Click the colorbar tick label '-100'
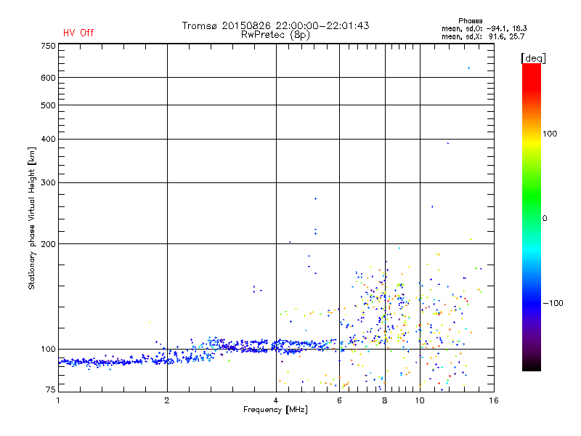Image resolution: width=581 pixels, height=436 pixels. point(553,303)
